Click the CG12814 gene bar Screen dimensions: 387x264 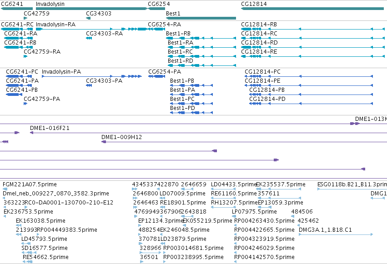point(312,9)
